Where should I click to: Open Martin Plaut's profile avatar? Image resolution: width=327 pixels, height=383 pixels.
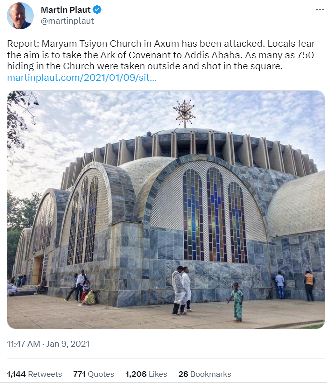20,16
